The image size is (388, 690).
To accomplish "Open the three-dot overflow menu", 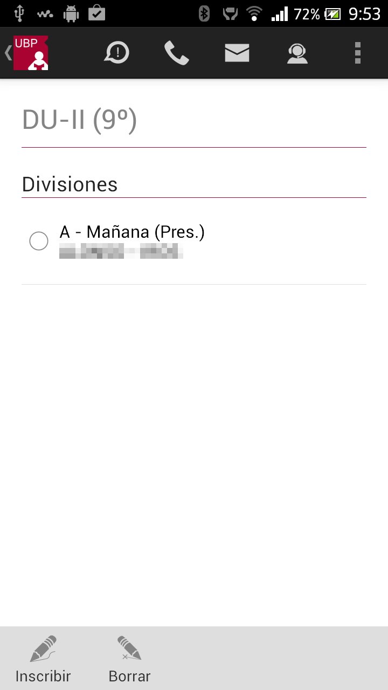I will (357, 53).
